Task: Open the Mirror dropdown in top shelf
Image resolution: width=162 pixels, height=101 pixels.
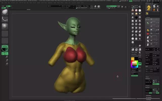Action: pyautogui.click(x=54, y=6)
